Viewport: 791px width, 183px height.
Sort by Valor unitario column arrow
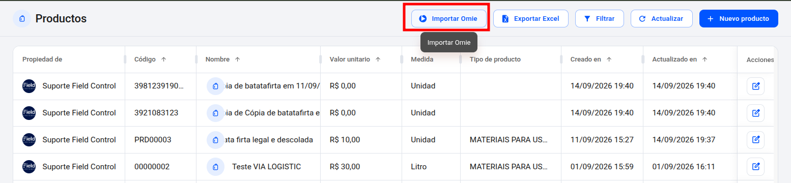click(x=378, y=59)
